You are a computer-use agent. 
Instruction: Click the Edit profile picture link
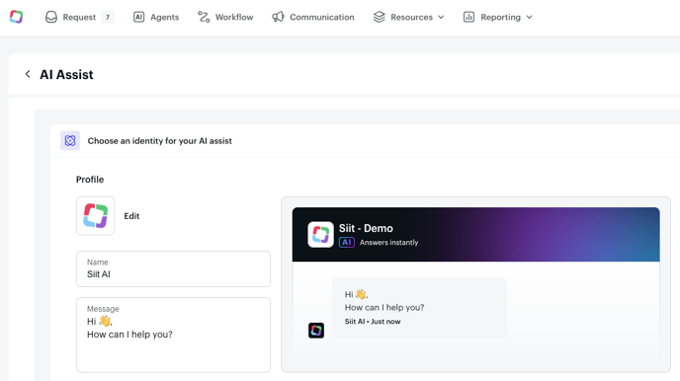[x=131, y=216]
